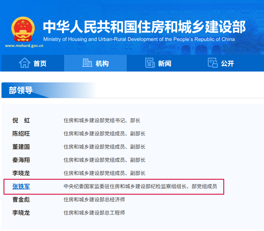Select the name 董建国
The image size is (264, 231).
(x=21, y=147)
